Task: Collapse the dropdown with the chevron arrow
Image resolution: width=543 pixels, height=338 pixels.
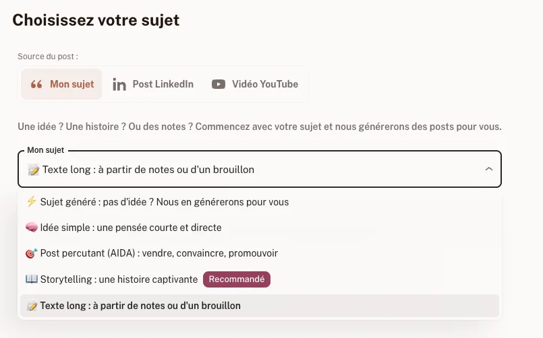Action: coord(488,169)
